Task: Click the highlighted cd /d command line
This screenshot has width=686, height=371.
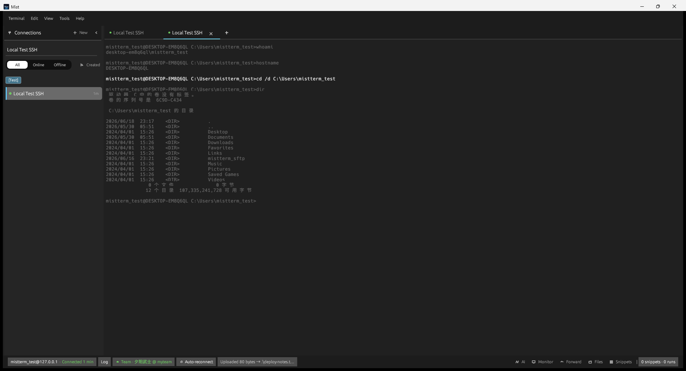Action: click(x=220, y=79)
